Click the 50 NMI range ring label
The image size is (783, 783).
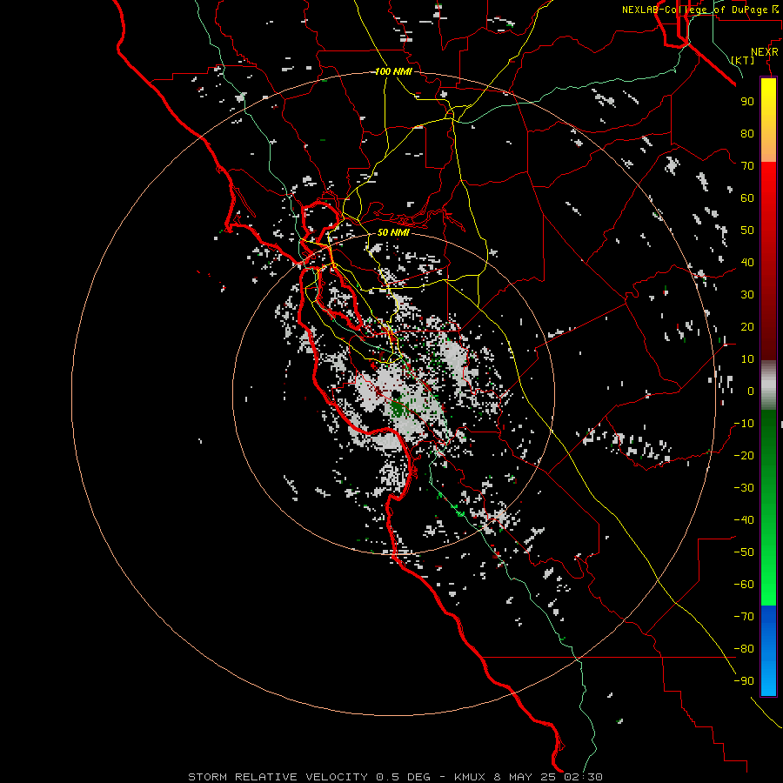[x=393, y=232]
